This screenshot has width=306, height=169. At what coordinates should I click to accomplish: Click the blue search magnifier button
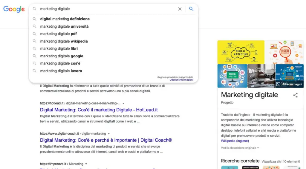point(191,9)
